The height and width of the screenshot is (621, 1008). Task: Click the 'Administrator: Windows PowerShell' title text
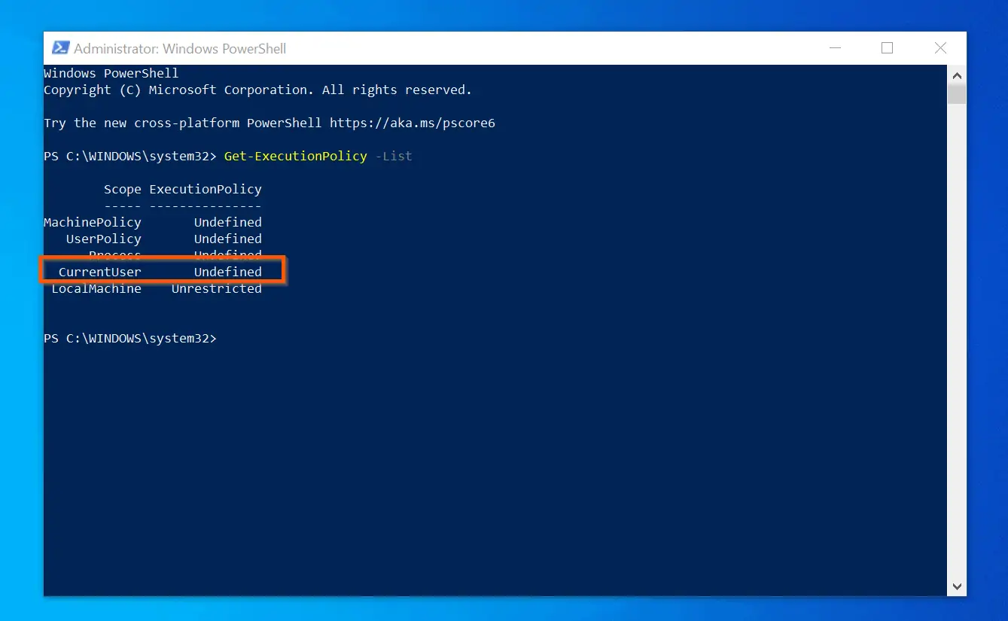[x=180, y=49]
